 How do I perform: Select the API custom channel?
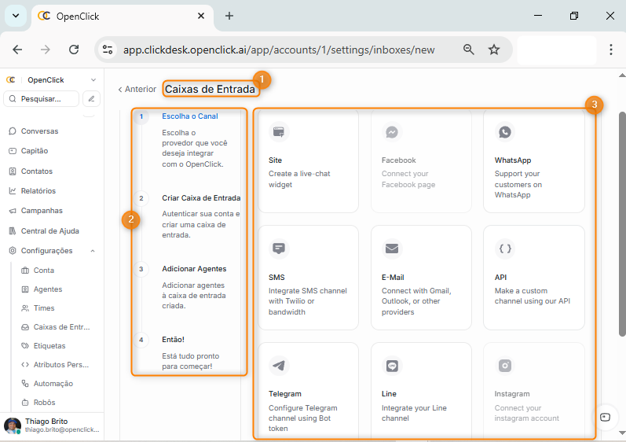[533, 278]
